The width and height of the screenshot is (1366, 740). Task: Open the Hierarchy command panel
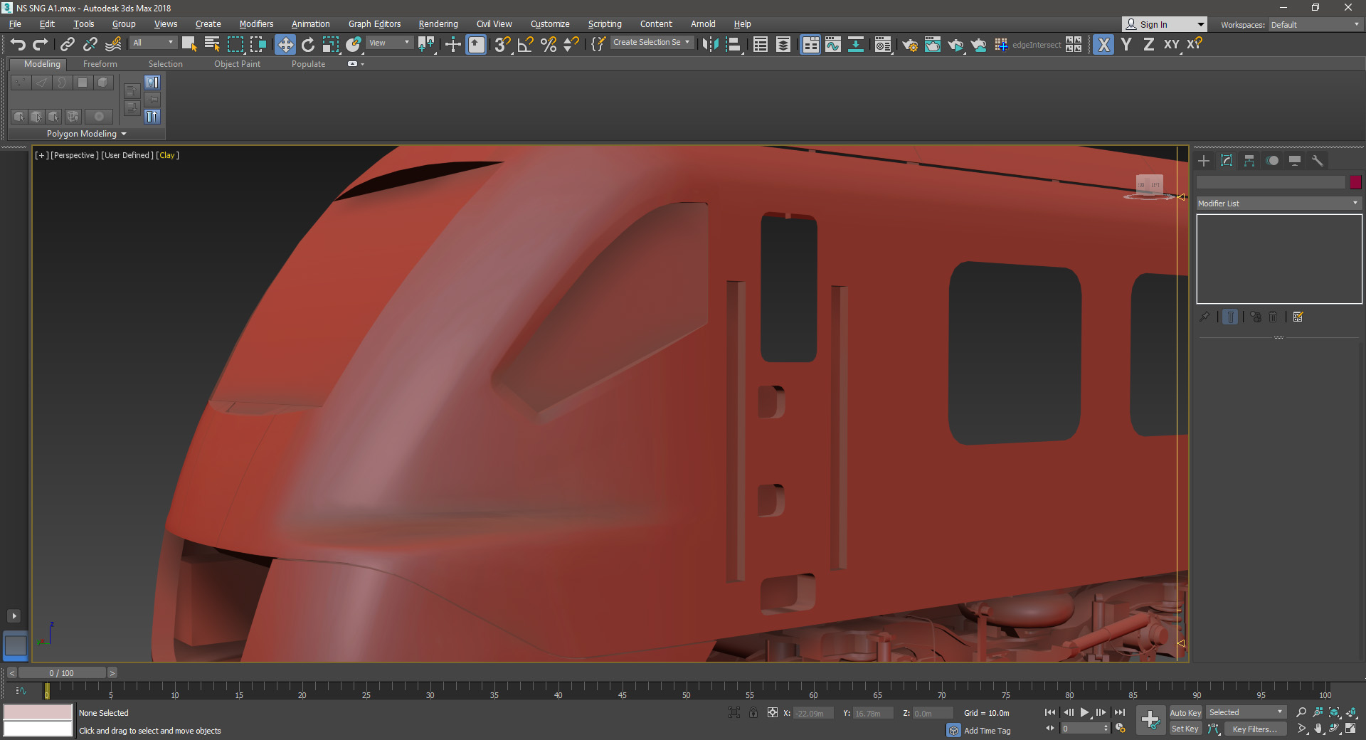click(x=1249, y=161)
